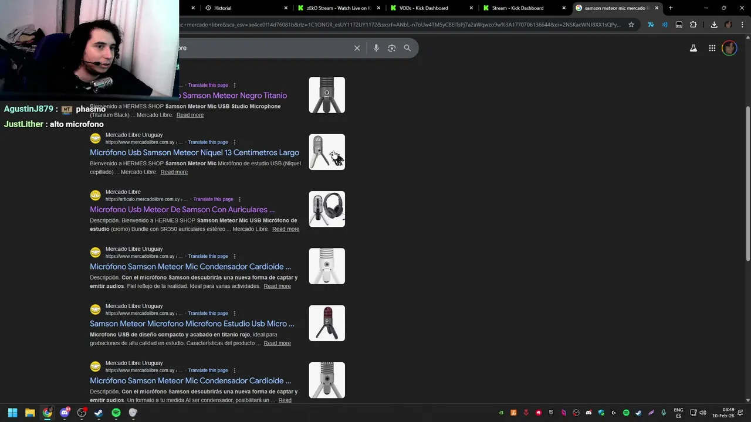The height and width of the screenshot is (422, 751).
Task: Bookmark this page with the star icon
Action: coord(631,25)
